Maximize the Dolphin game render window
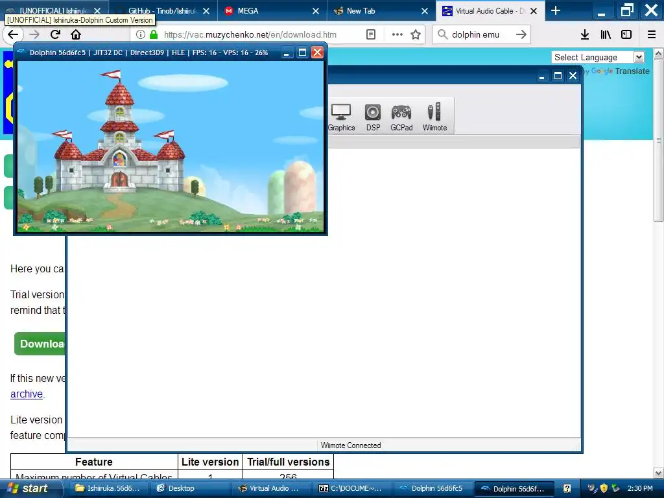The height and width of the screenshot is (498, 664). (x=302, y=53)
